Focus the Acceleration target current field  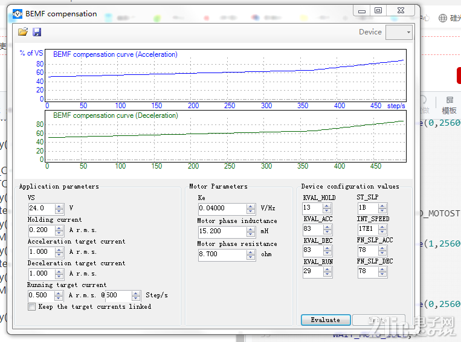pyautogui.click(x=42, y=252)
